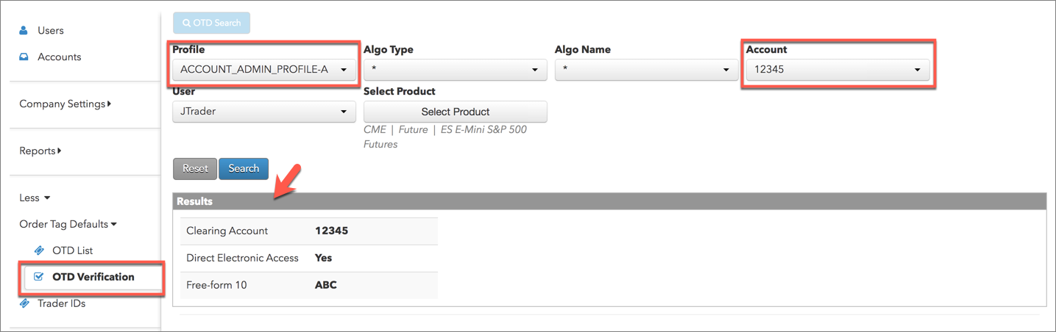Open the Algo Name dropdown
This screenshot has width=1056, height=332.
click(x=646, y=70)
